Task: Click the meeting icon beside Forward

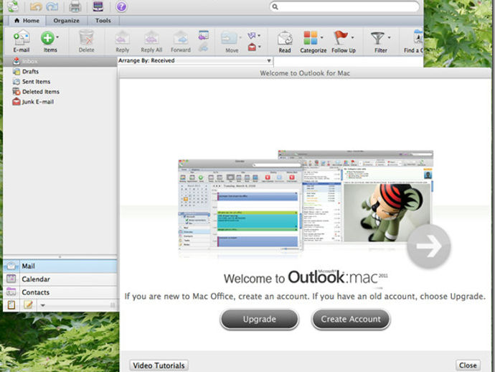Action: click(x=204, y=34)
